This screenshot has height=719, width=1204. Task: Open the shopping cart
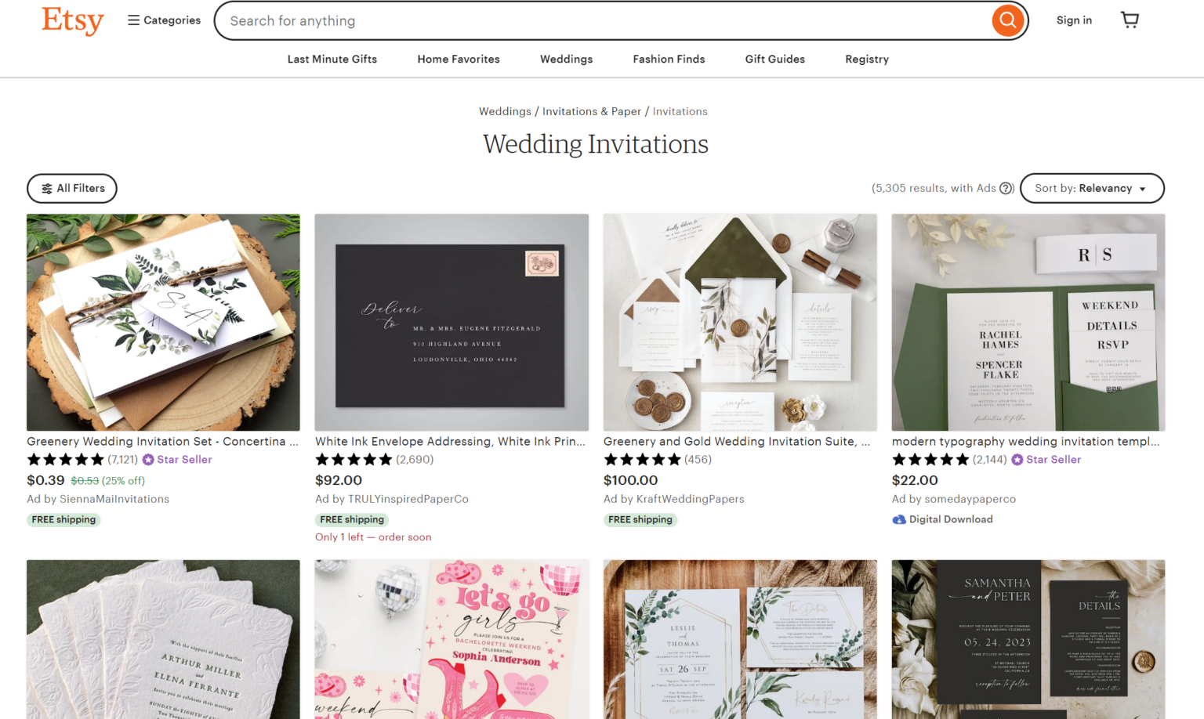(1130, 20)
